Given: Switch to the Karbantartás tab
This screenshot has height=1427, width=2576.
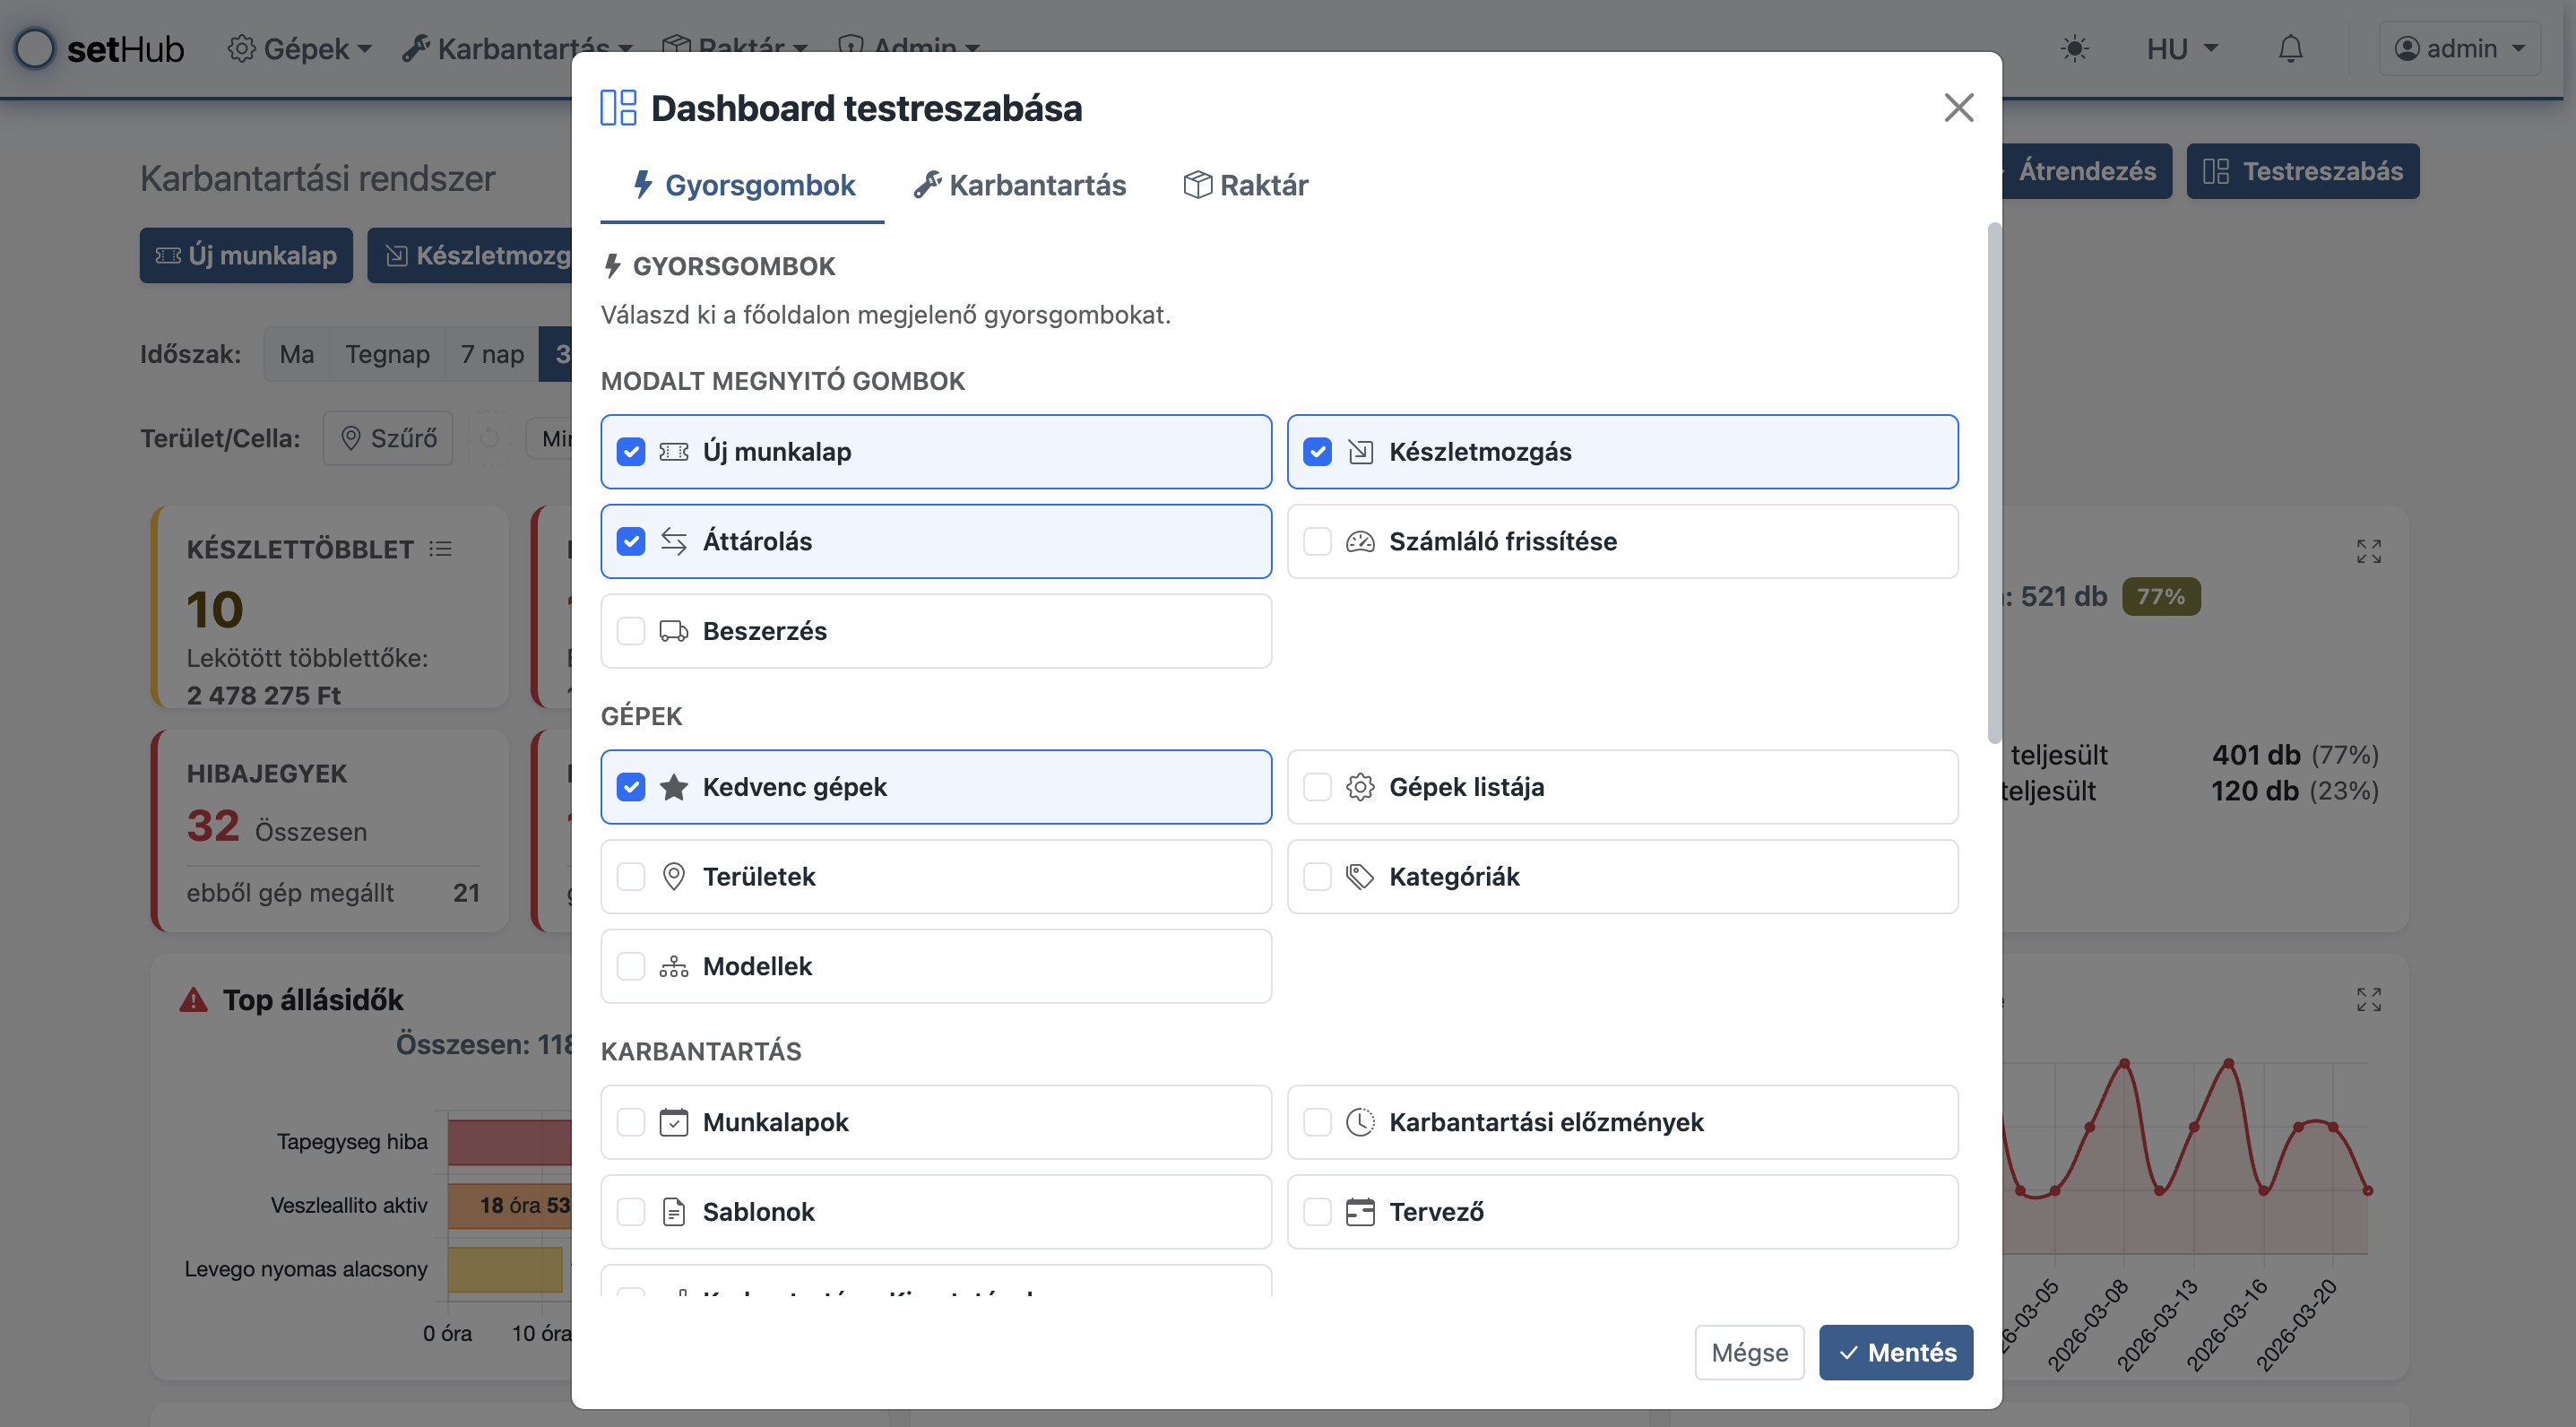Looking at the screenshot, I should click(x=1020, y=185).
